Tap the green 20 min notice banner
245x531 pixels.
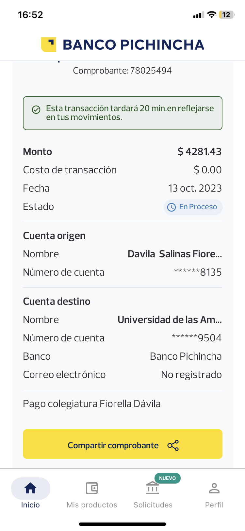(x=122, y=113)
